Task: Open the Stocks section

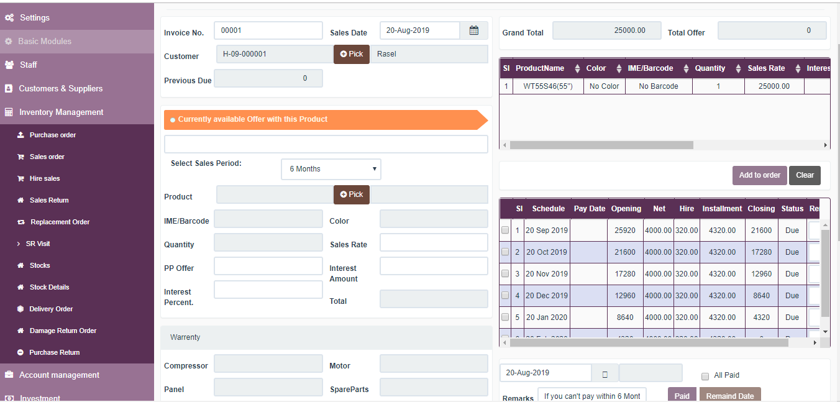Action: pyautogui.click(x=40, y=265)
